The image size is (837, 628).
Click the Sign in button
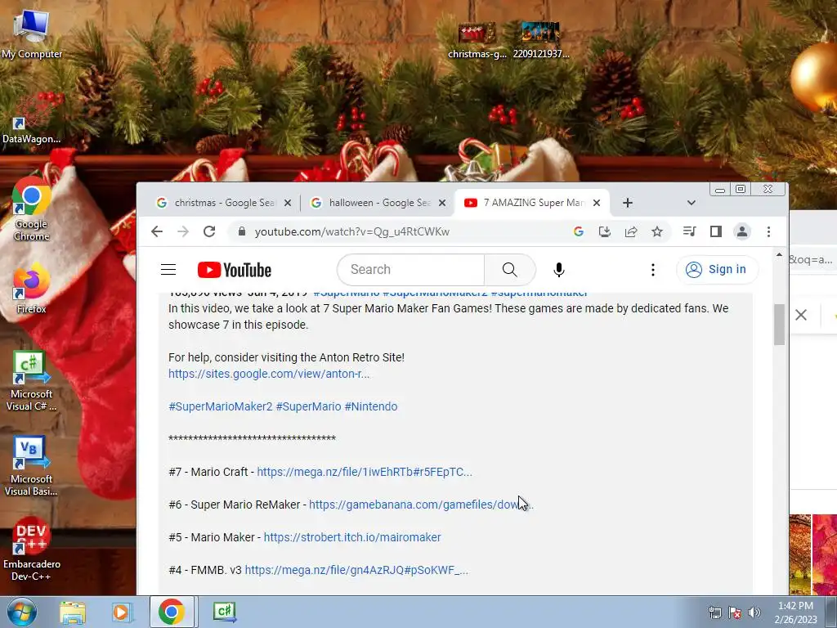[x=716, y=269]
